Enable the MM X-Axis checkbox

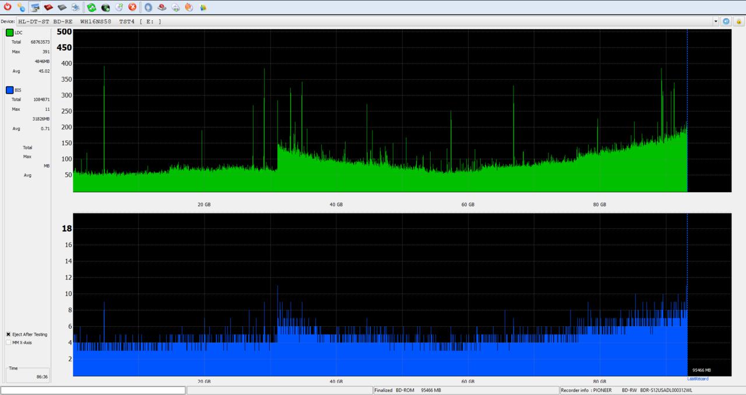pyautogui.click(x=8, y=343)
